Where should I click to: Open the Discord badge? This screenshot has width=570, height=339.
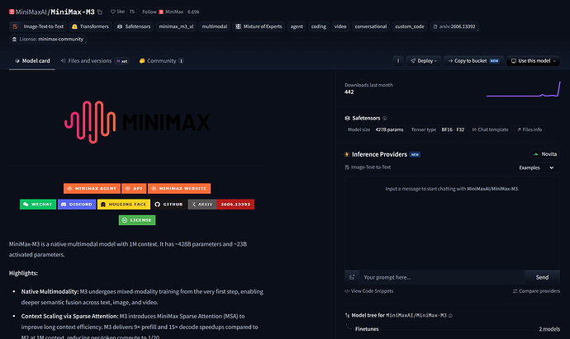pos(77,205)
